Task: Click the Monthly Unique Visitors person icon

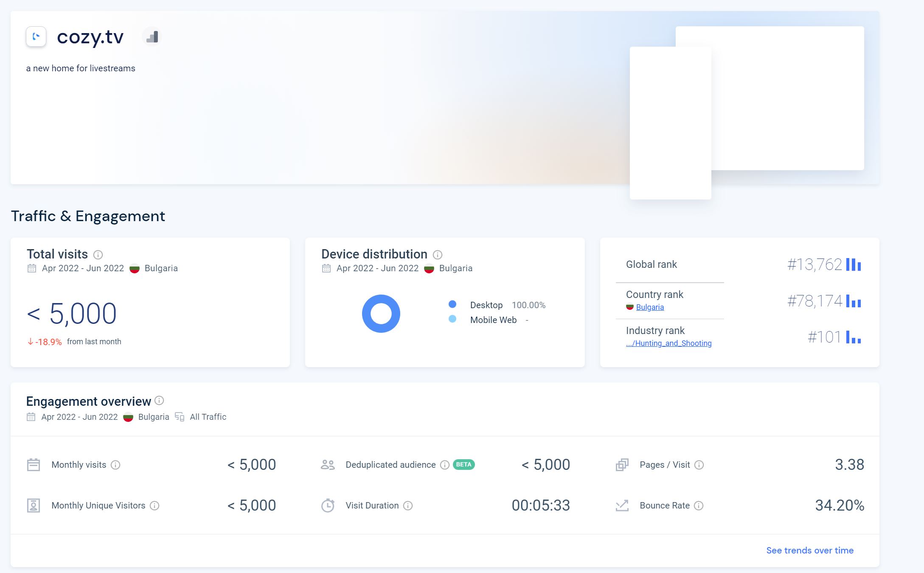Action: [34, 506]
